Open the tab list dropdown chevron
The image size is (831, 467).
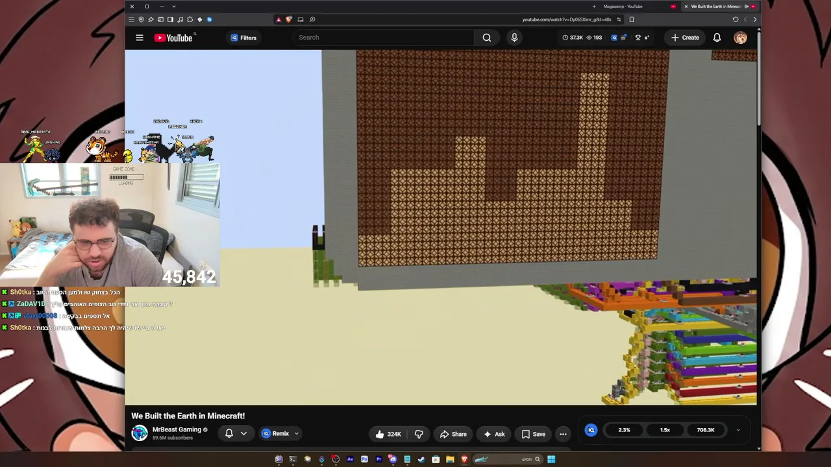click(174, 6)
